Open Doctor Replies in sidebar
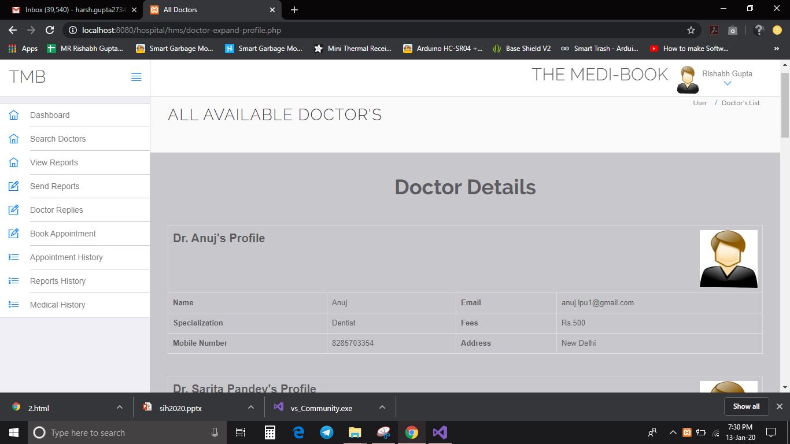The image size is (790, 444). 56,210
